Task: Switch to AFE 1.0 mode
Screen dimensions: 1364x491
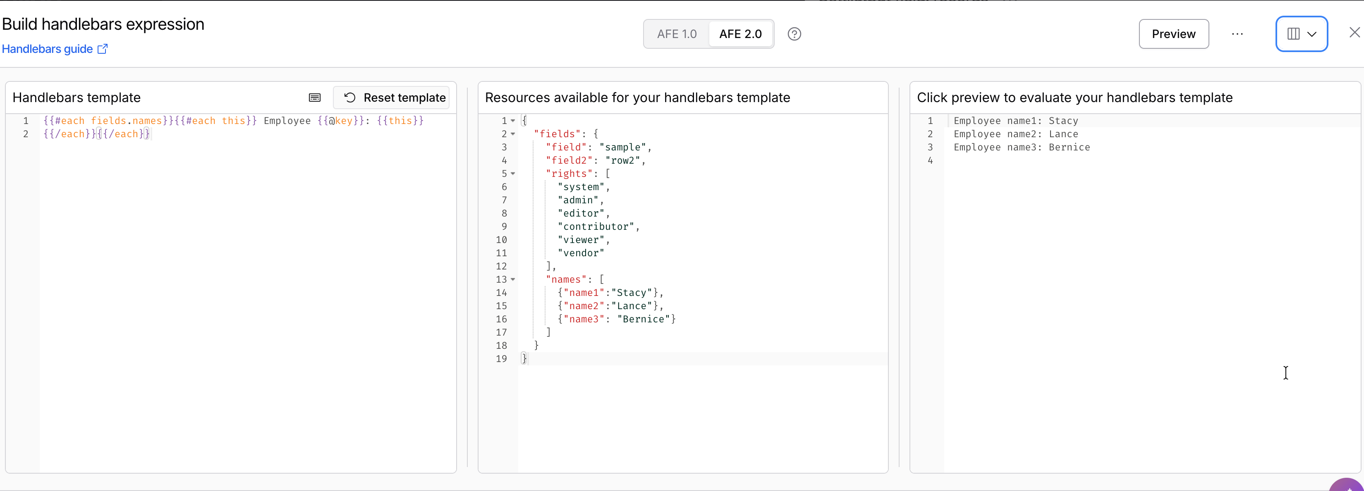Action: click(677, 34)
